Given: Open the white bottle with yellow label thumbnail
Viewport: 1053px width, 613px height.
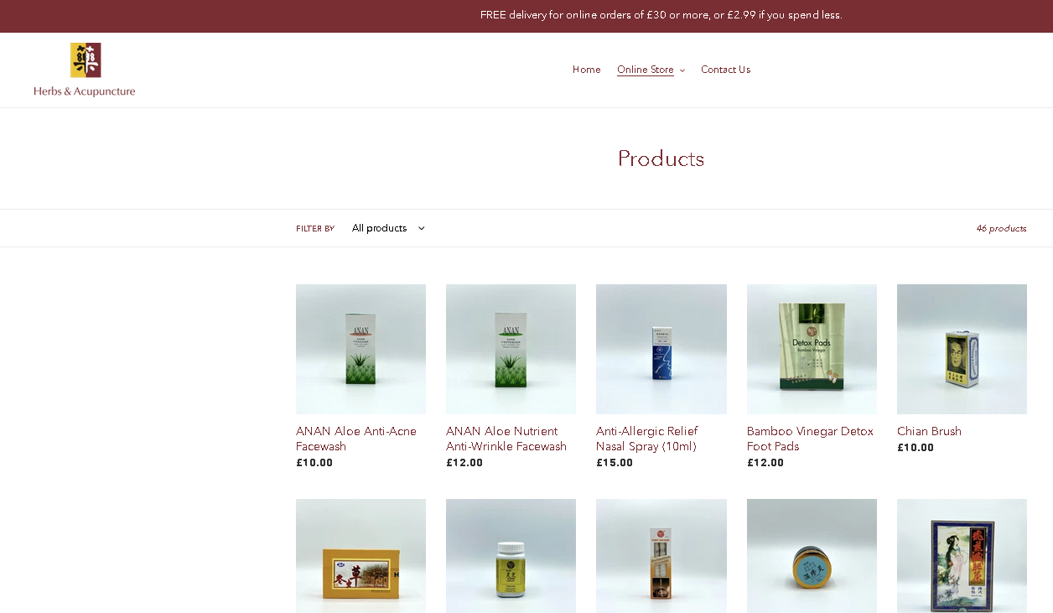Looking at the screenshot, I should coord(511,556).
